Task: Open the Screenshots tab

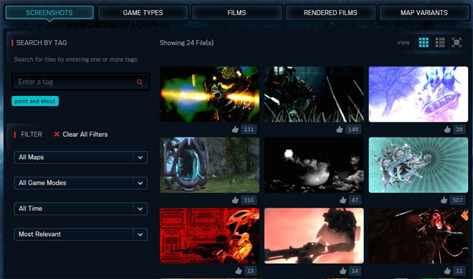Action: click(x=49, y=13)
